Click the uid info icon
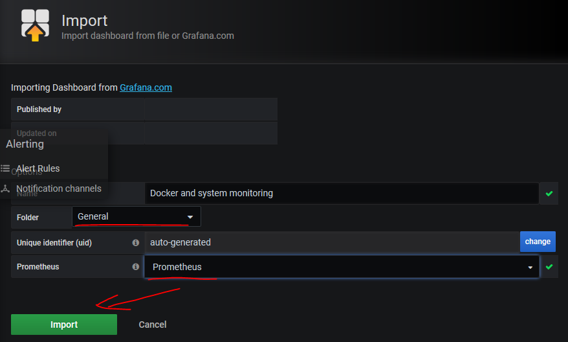 pos(136,243)
